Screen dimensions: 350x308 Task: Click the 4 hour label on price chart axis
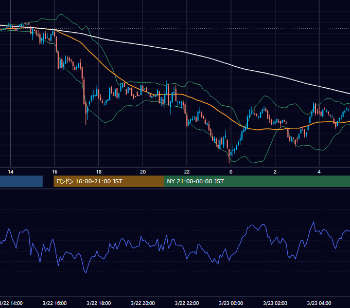[x=319, y=172]
